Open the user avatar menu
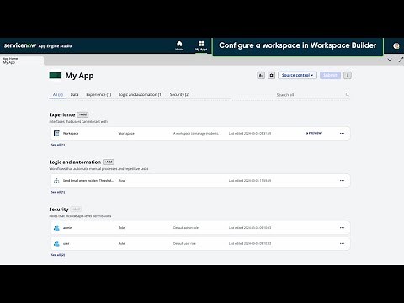Viewport: 404px width, 303px height. pos(396,45)
